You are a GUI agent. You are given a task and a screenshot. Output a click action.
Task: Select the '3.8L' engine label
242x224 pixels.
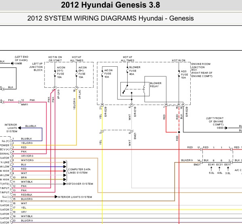tap(227, 173)
